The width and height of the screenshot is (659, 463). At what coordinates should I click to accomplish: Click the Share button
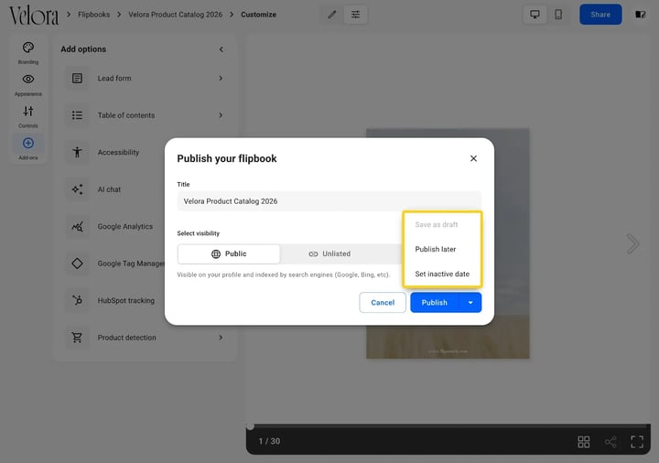(600, 15)
